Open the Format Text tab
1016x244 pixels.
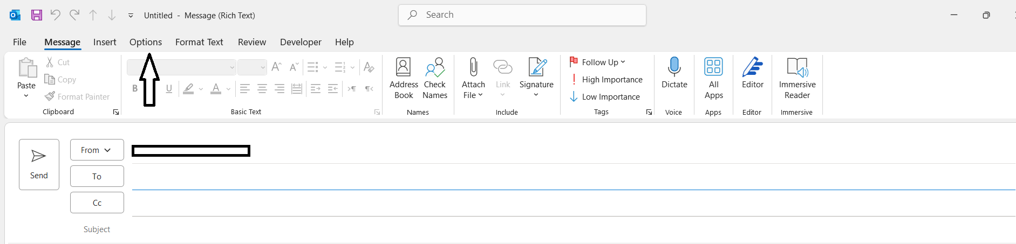[x=199, y=42]
